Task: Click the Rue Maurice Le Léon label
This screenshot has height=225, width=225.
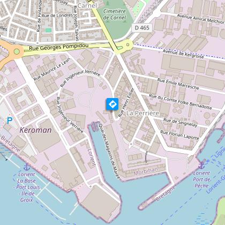Action: click(x=52, y=69)
